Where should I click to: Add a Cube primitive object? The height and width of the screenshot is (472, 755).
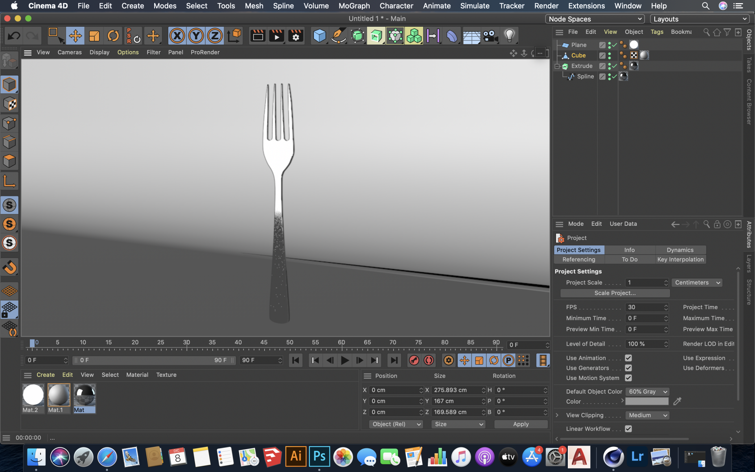pos(319,36)
